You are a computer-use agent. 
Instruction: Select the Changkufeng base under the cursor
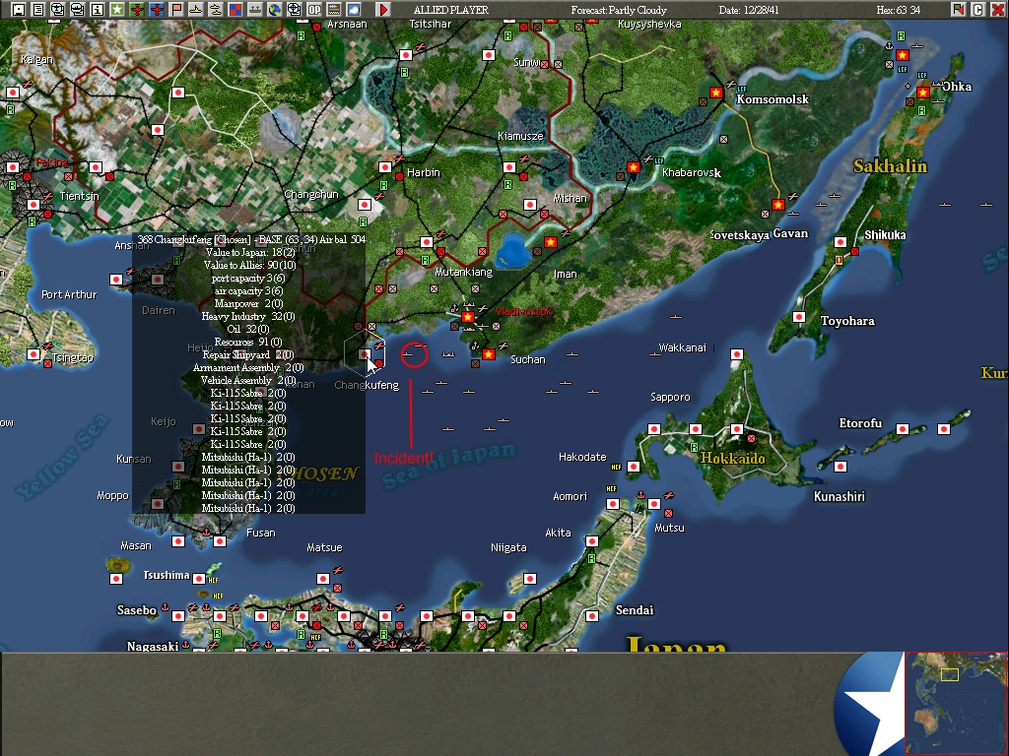(x=365, y=354)
